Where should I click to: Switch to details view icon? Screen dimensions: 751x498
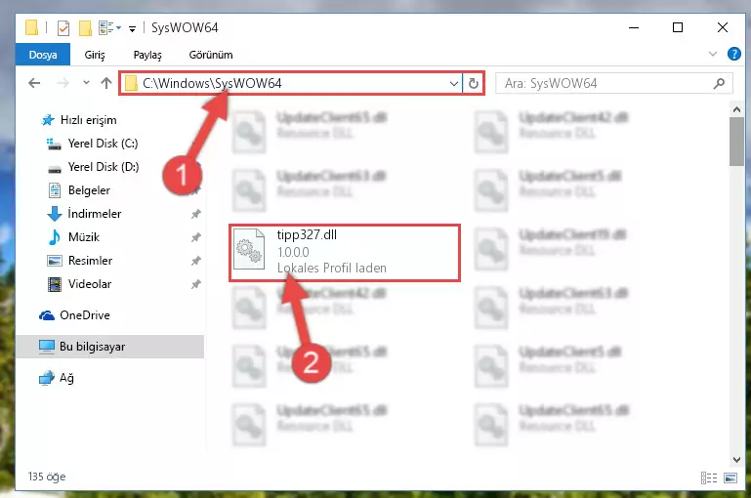click(x=709, y=477)
